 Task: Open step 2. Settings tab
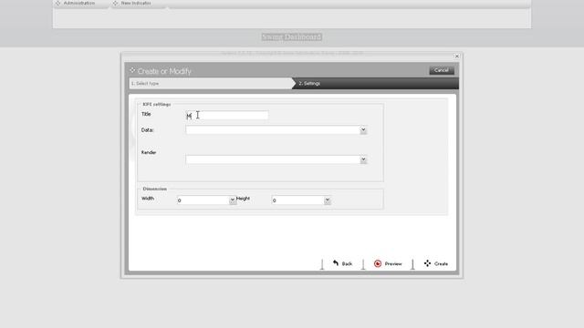(376, 83)
